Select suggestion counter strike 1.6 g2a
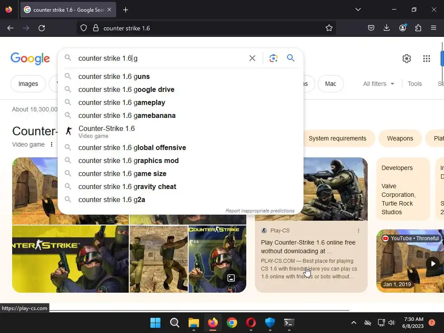Viewport: 444px width, 333px height. (180, 199)
